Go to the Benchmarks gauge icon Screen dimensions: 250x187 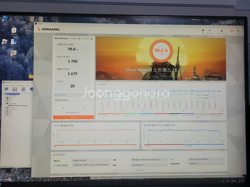click(x=210, y=32)
